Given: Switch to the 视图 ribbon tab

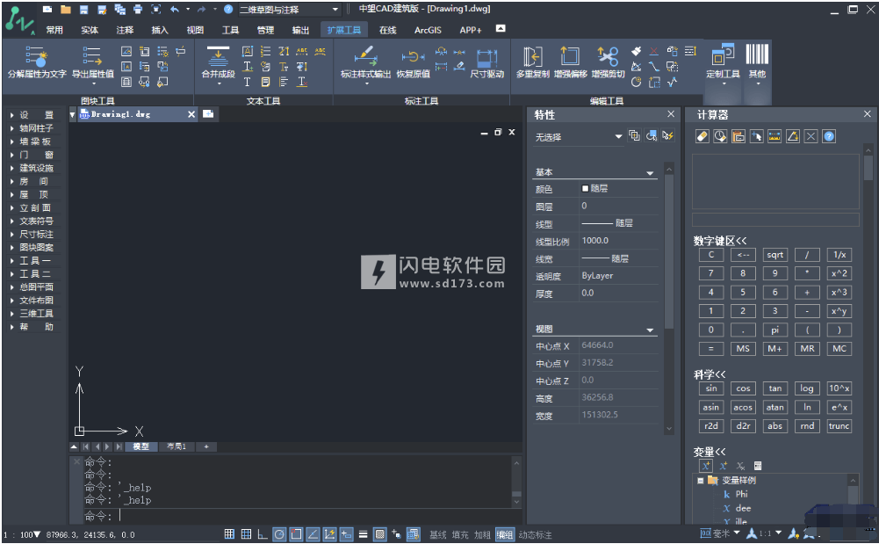Looking at the screenshot, I should (x=195, y=30).
